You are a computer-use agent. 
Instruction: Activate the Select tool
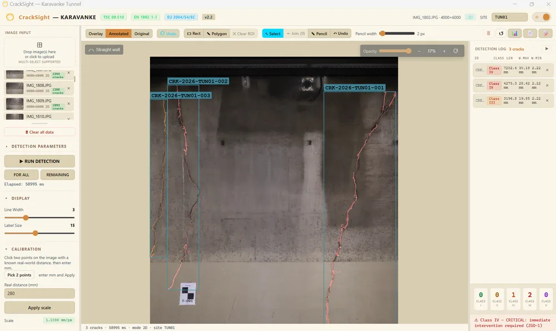272,33
